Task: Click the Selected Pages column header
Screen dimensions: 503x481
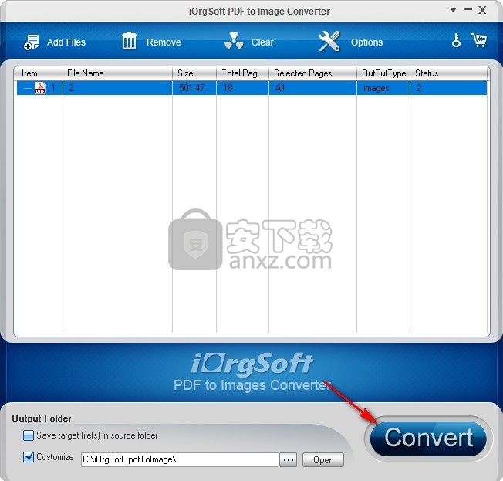Action: click(x=312, y=73)
